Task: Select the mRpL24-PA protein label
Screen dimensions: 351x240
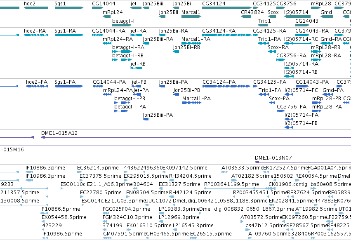Action: pos(118,90)
